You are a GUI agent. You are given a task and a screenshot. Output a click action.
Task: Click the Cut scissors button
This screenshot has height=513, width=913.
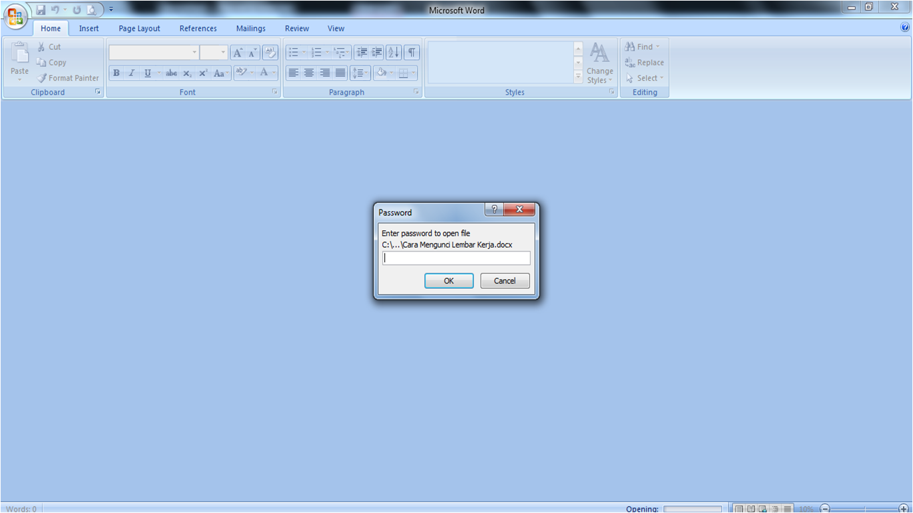tap(49, 47)
